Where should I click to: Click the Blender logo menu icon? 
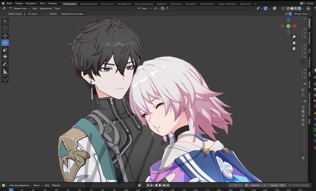(x=3, y=4)
